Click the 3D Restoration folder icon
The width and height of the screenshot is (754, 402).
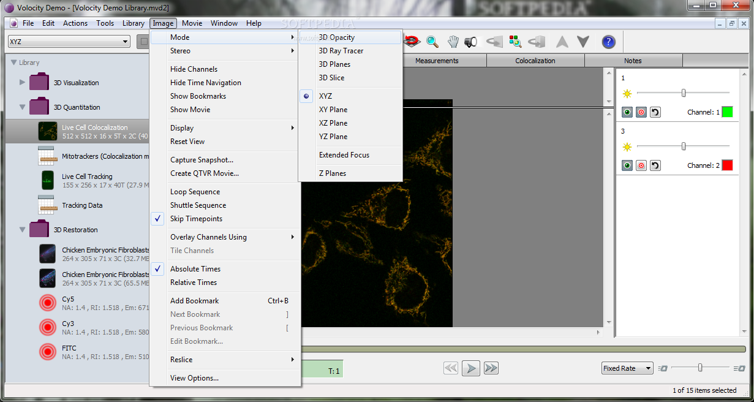click(x=39, y=229)
